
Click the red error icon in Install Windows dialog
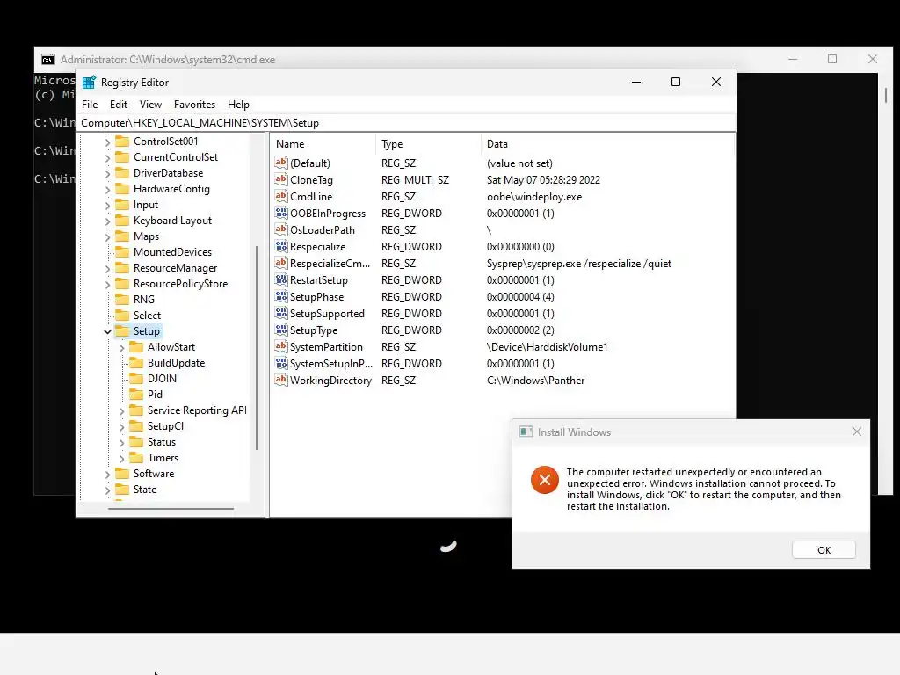(545, 479)
